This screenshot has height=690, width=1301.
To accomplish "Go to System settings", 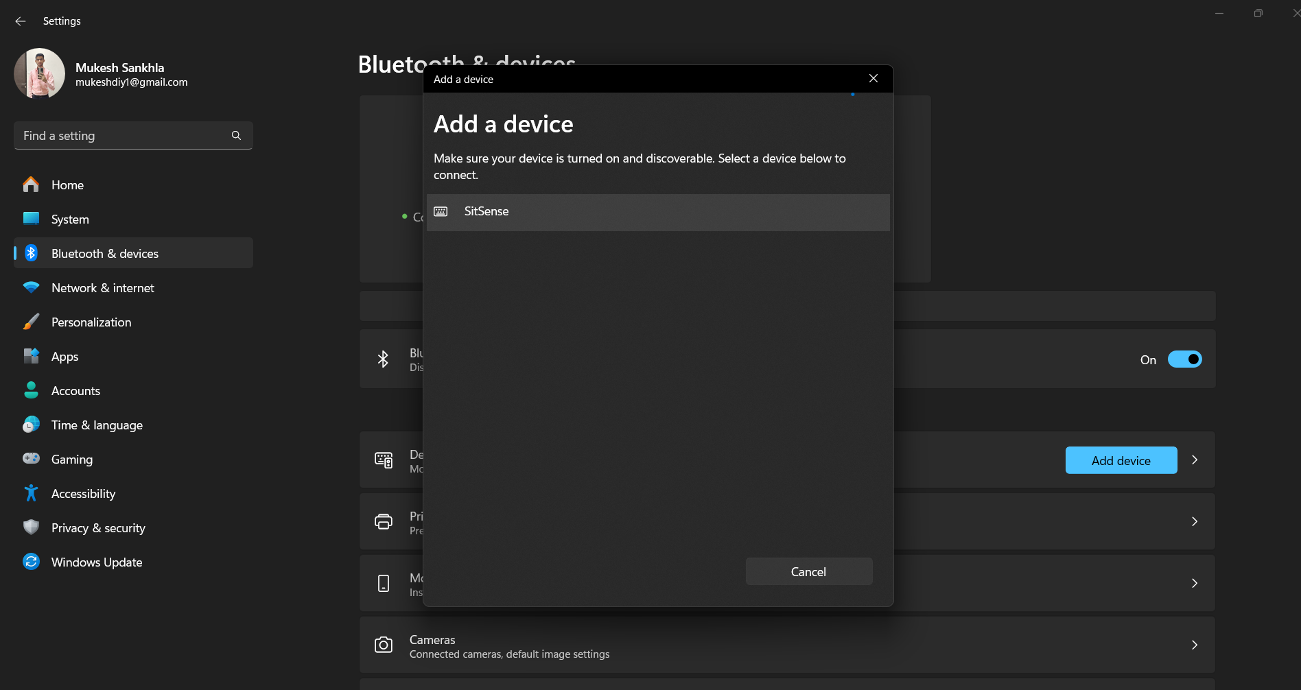I will click(133, 219).
